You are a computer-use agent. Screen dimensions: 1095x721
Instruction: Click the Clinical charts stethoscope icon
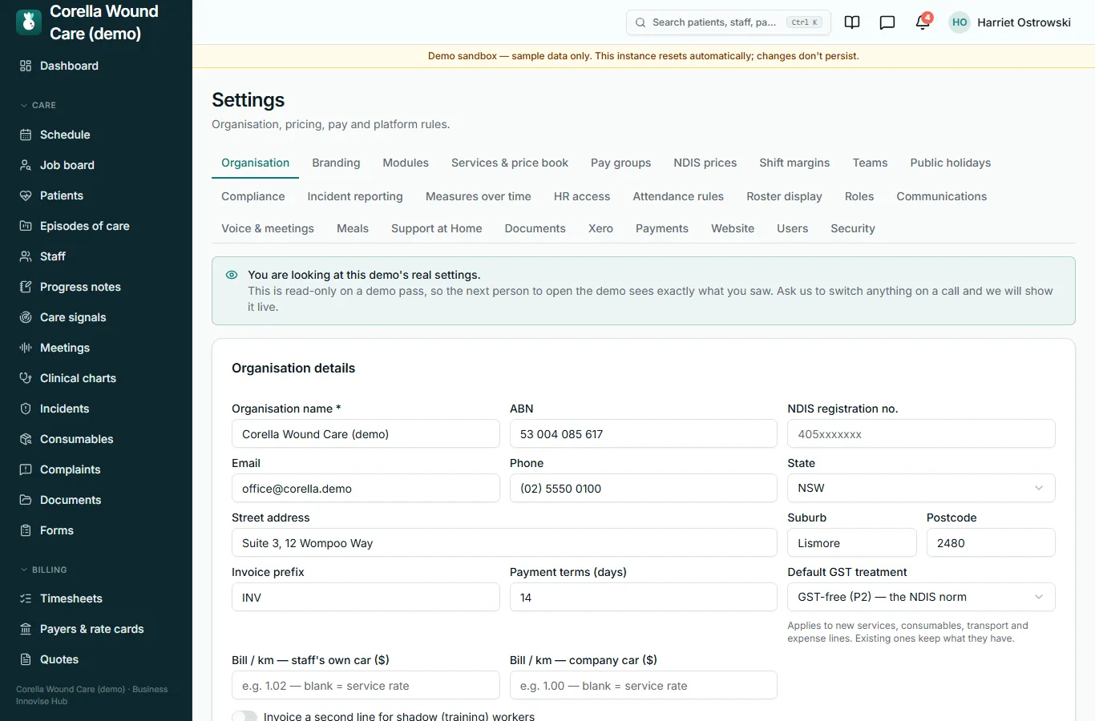tap(26, 378)
